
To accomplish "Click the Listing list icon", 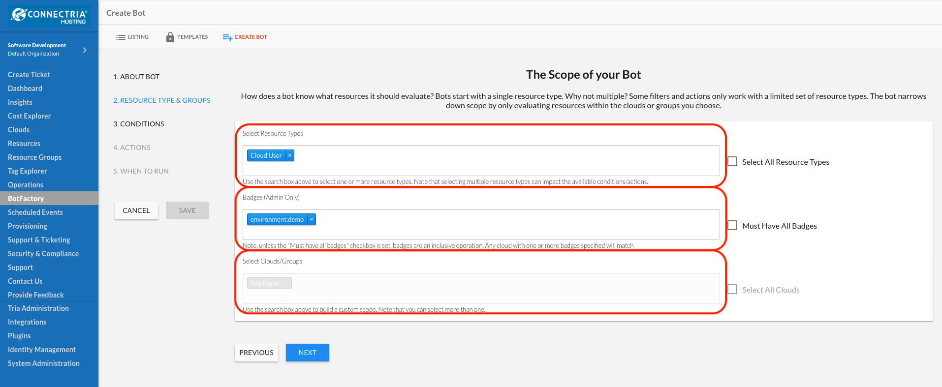I will pos(121,37).
